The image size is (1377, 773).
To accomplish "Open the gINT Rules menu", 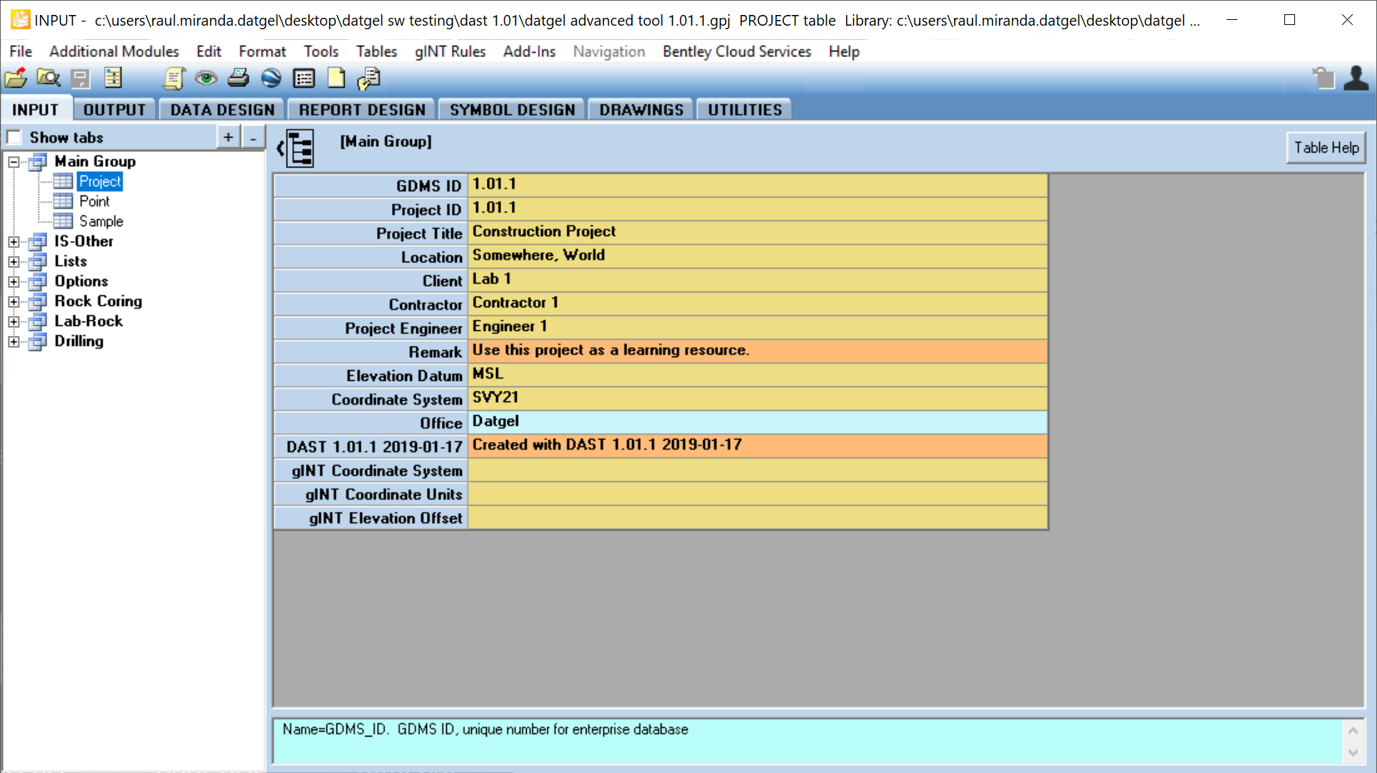I will (x=449, y=51).
